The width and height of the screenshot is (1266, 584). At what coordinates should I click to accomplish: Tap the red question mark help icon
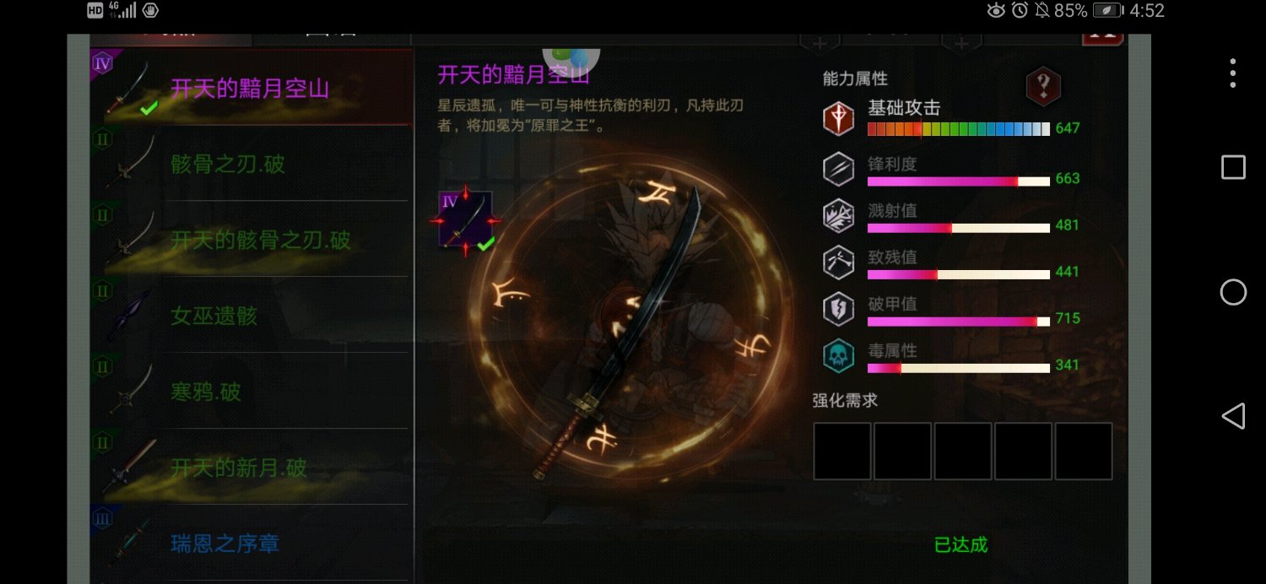[x=1043, y=85]
